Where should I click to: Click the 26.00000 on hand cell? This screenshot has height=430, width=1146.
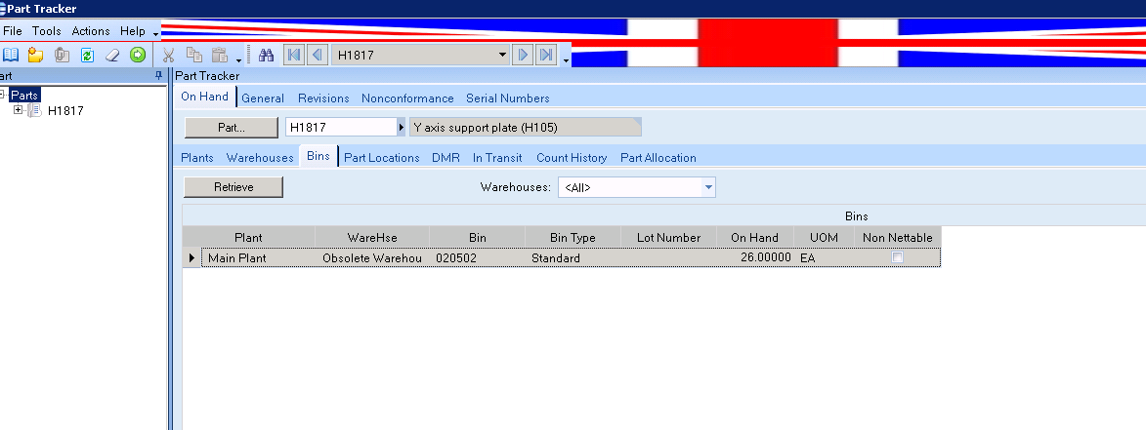click(x=754, y=258)
